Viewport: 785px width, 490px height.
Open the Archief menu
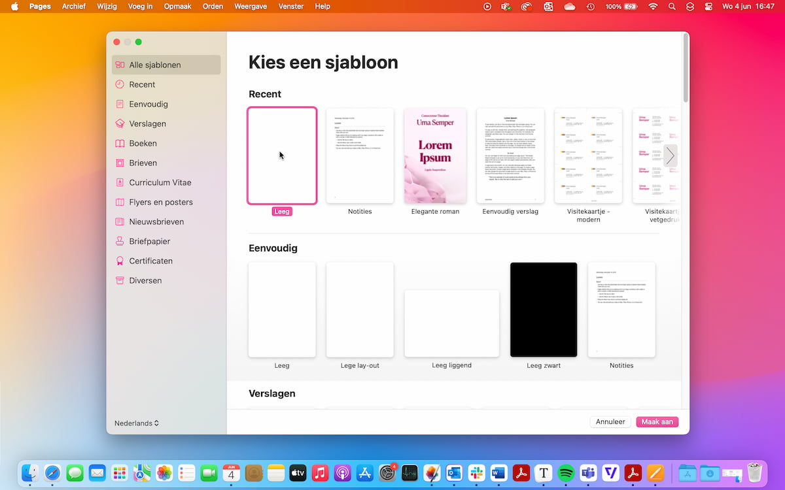[73, 7]
